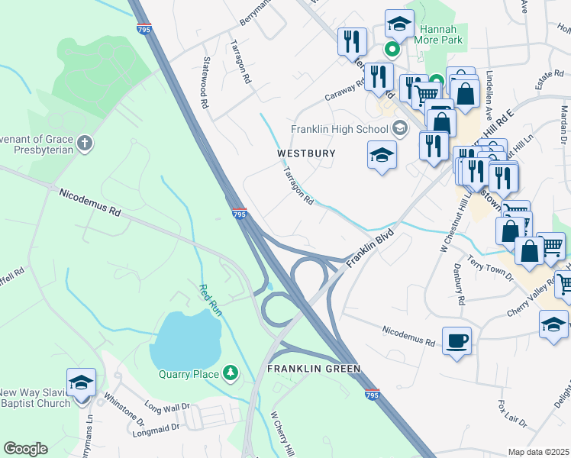Select the school marker near New Way Slavic Baptist Church
Image resolution: width=571 pixels, height=458 pixels.
point(81,384)
